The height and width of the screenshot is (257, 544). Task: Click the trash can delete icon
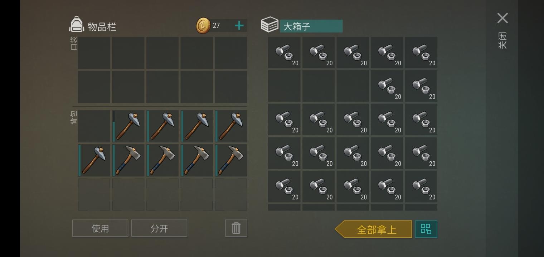(x=236, y=228)
